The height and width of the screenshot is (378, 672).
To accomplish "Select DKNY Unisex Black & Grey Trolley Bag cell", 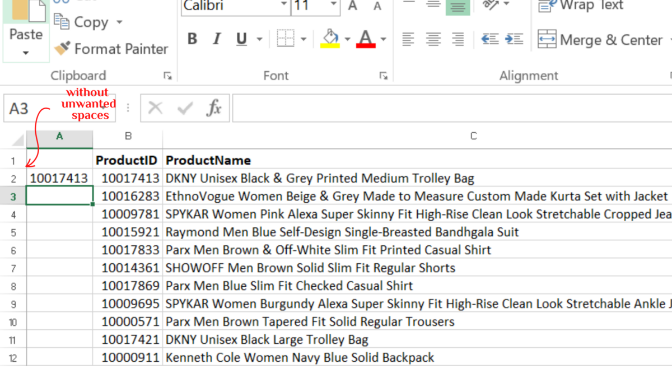I will pos(417,179).
